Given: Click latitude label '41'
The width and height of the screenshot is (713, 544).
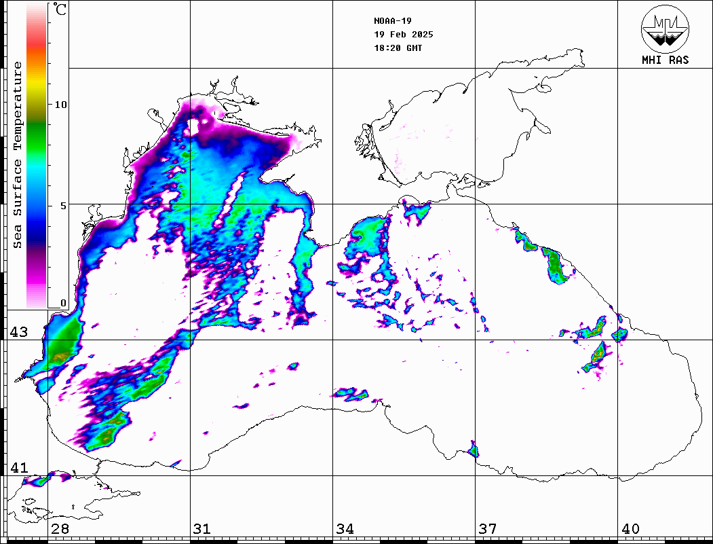Looking at the screenshot, I should (18, 467).
